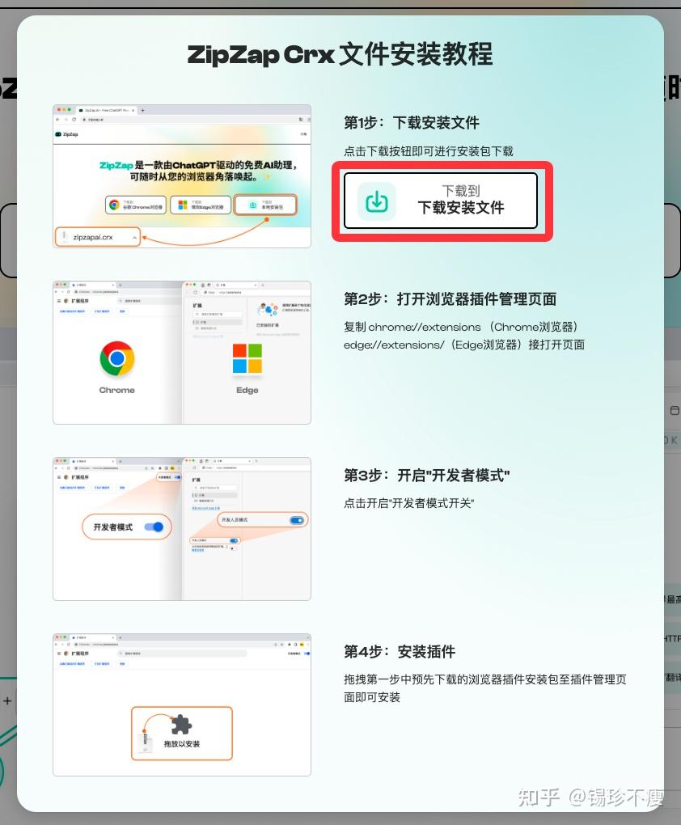Click the 谷歌Chrome浏览器 download button in thumbnail
The height and width of the screenshot is (825, 681).
[x=136, y=205]
